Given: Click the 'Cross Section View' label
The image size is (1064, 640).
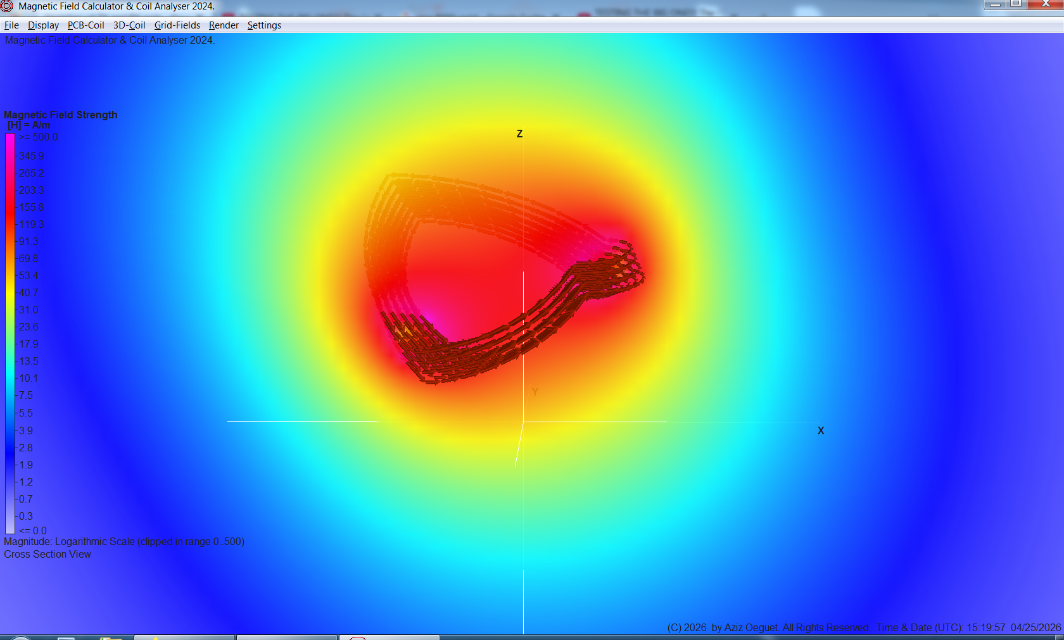Looking at the screenshot, I should (47, 554).
